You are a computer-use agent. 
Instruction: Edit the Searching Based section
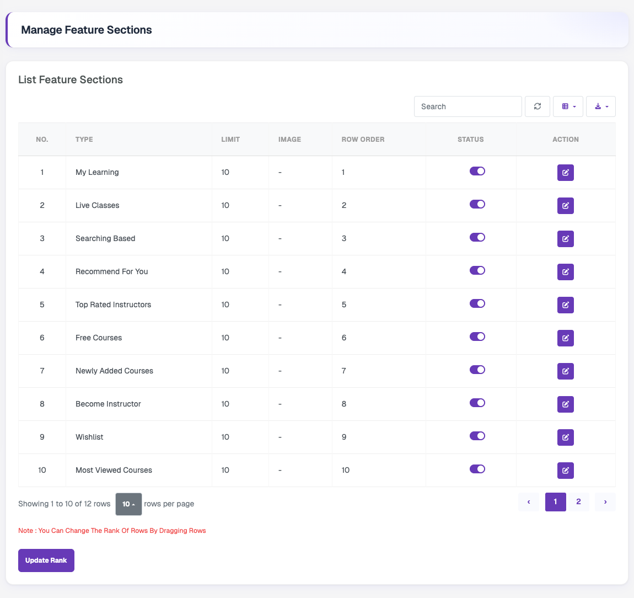click(565, 239)
